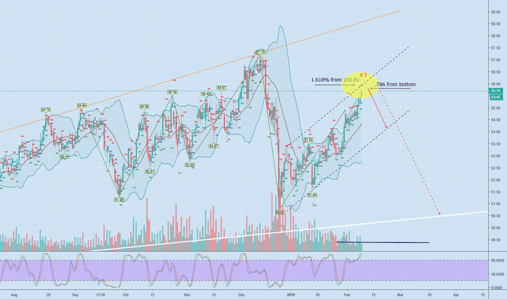
Task: Click the 55.40 pivot high label
Action: point(206,94)
